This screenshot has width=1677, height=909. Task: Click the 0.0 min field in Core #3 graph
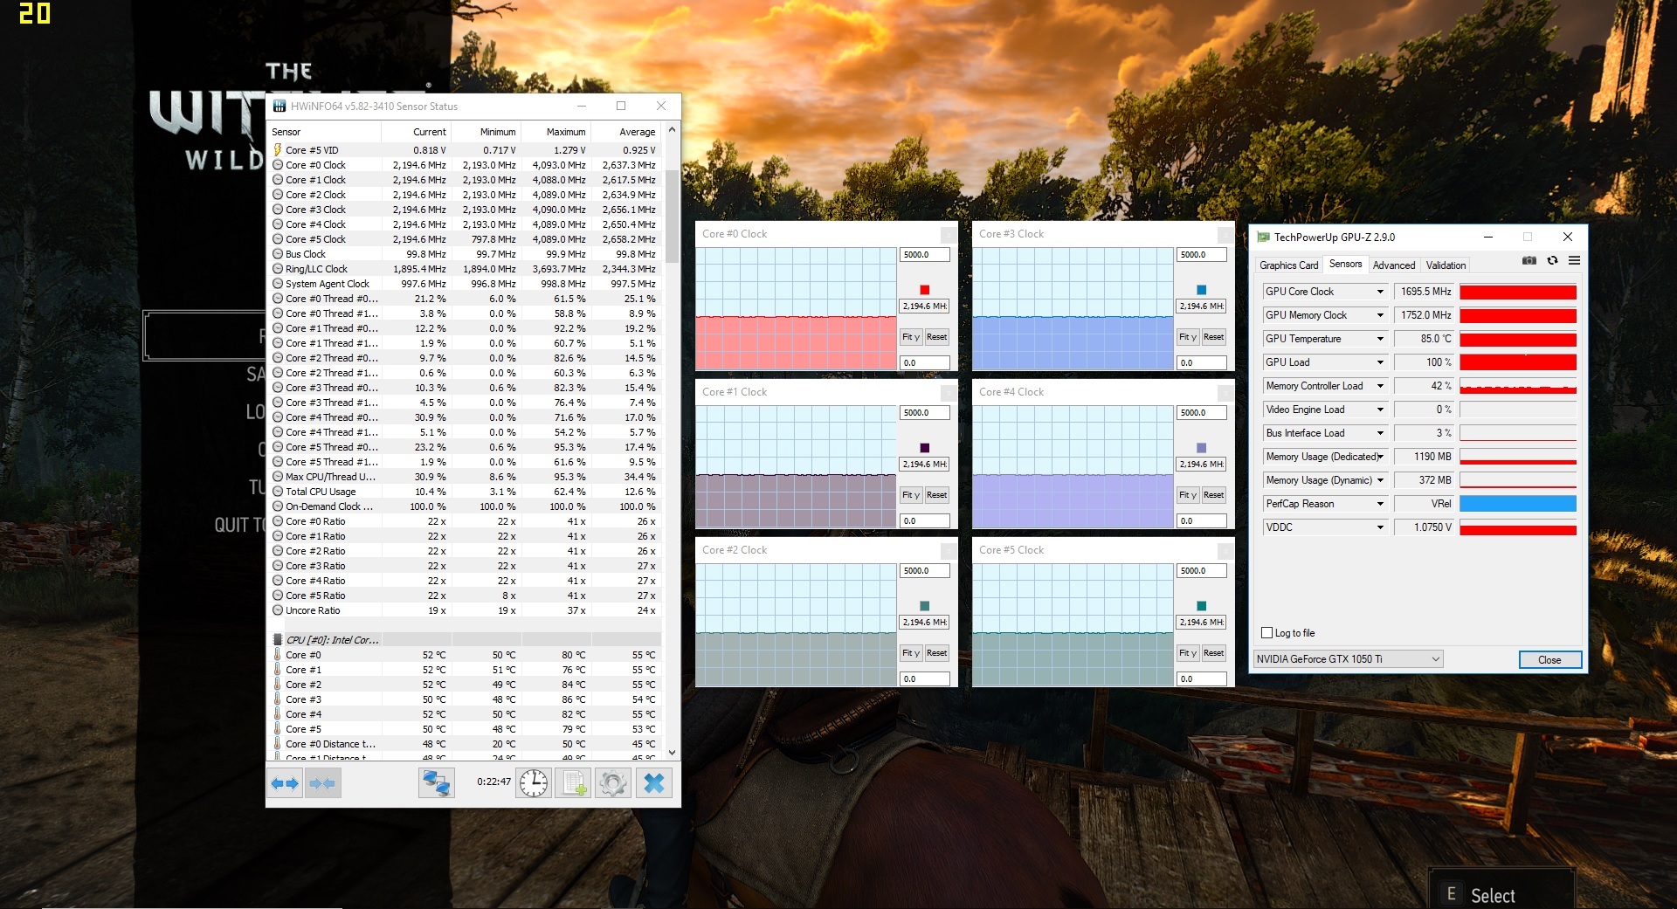click(1201, 362)
